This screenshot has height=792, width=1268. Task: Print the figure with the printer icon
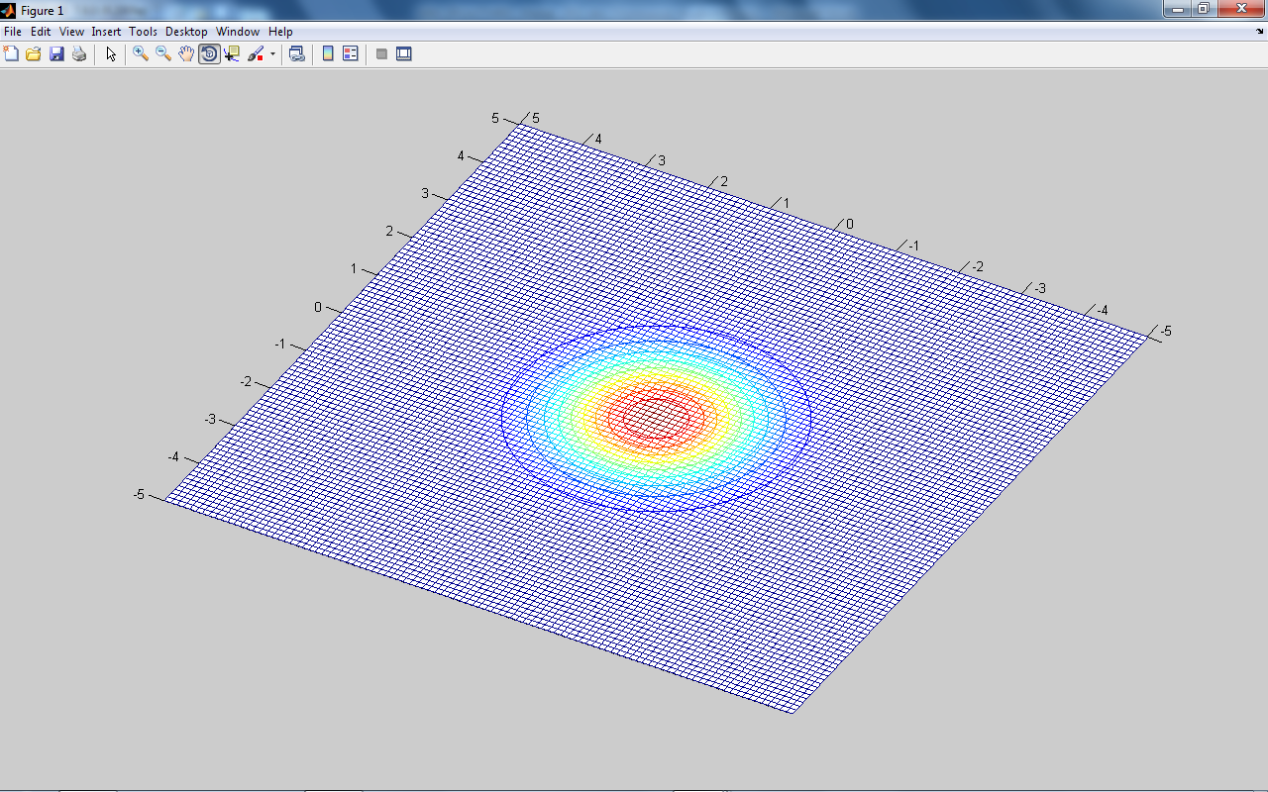click(x=79, y=53)
